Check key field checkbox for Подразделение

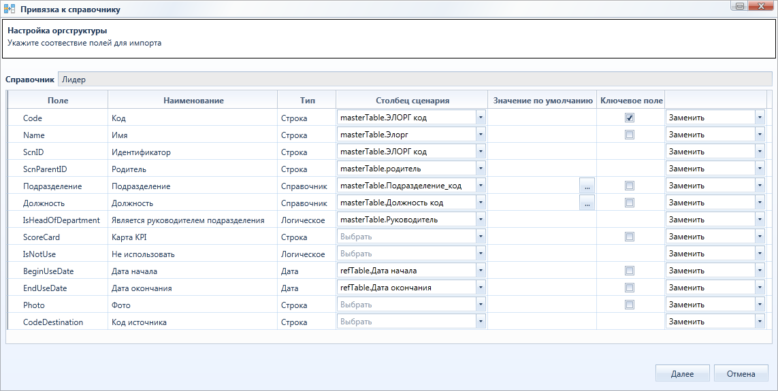[x=630, y=186]
